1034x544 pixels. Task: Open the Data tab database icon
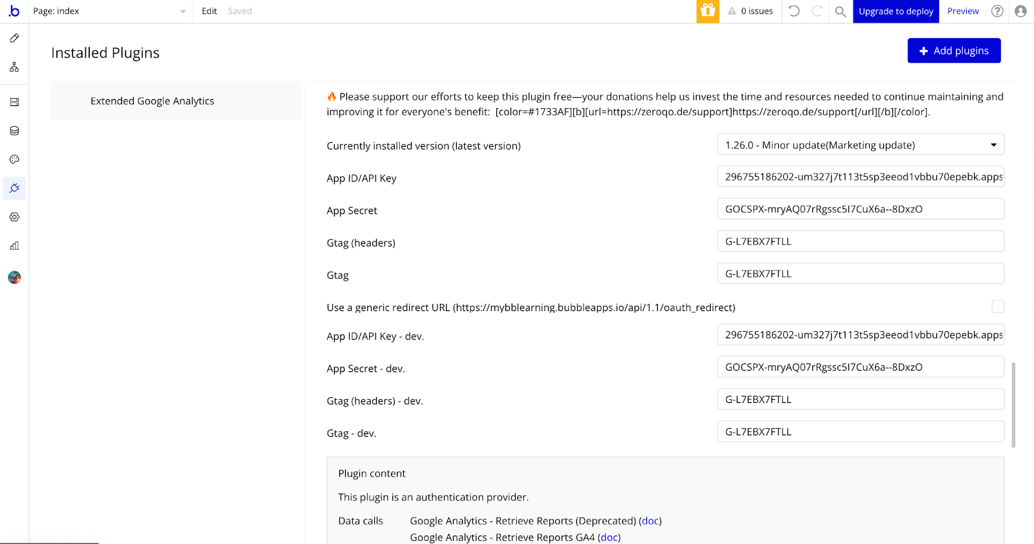[x=14, y=131]
